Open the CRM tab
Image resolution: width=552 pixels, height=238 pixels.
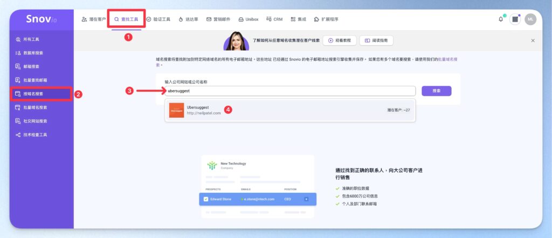[274, 19]
